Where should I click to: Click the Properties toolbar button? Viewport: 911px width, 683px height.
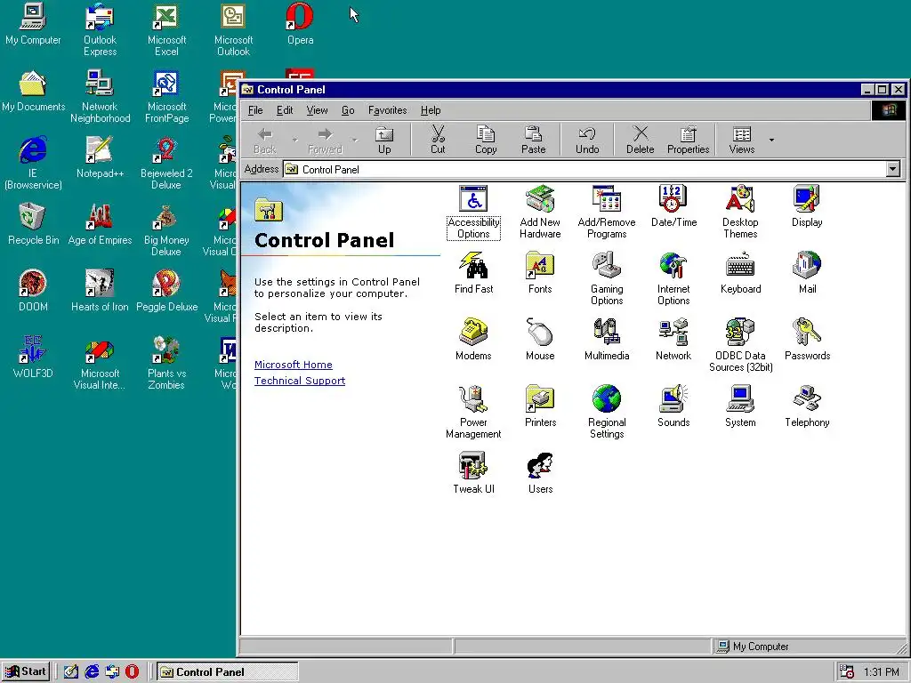pyautogui.click(x=688, y=140)
